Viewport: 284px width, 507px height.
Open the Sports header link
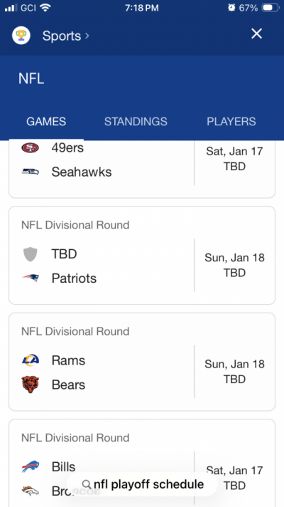pos(61,36)
